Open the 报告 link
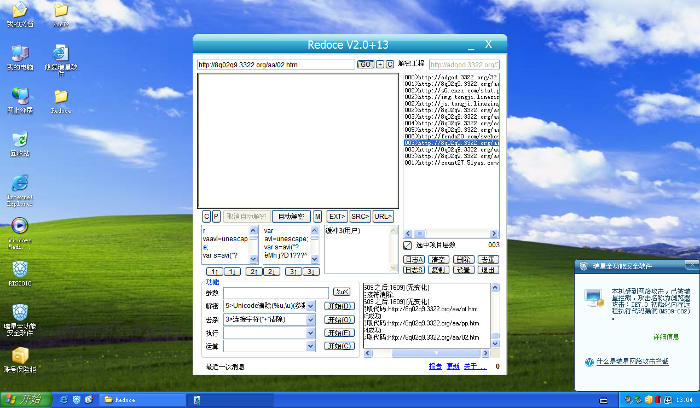The width and height of the screenshot is (700, 408). (435, 366)
